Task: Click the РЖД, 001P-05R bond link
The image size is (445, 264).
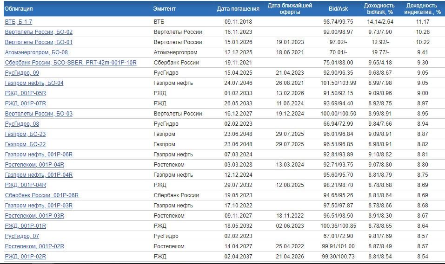Action: pos(26,93)
